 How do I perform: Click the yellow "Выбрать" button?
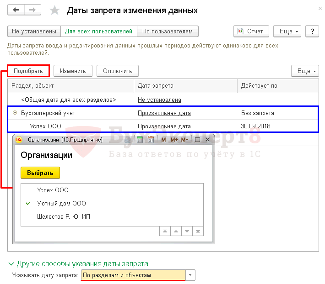coord(40,173)
